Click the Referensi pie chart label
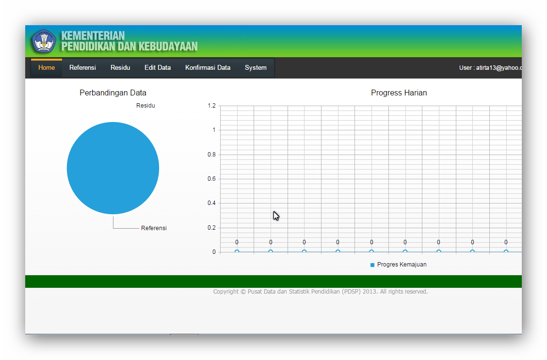The image size is (547, 360). (154, 228)
